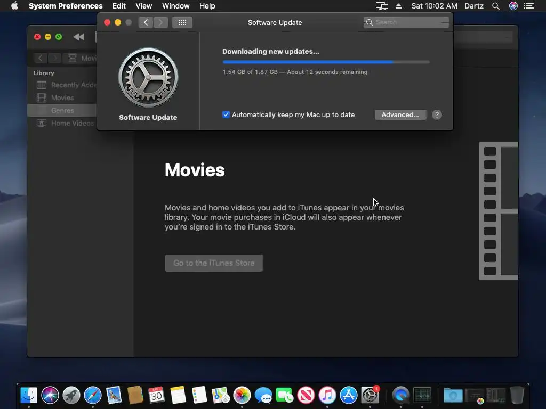Open Contacts book icon in Dock

135,395
